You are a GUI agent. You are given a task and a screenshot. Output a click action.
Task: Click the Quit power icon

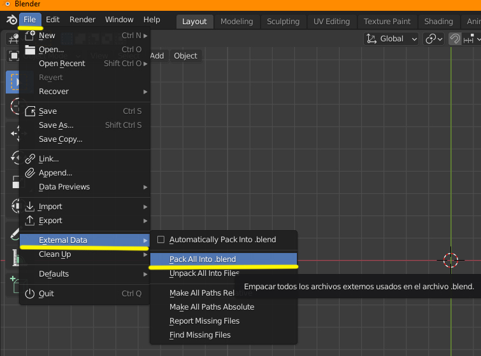tap(30, 294)
